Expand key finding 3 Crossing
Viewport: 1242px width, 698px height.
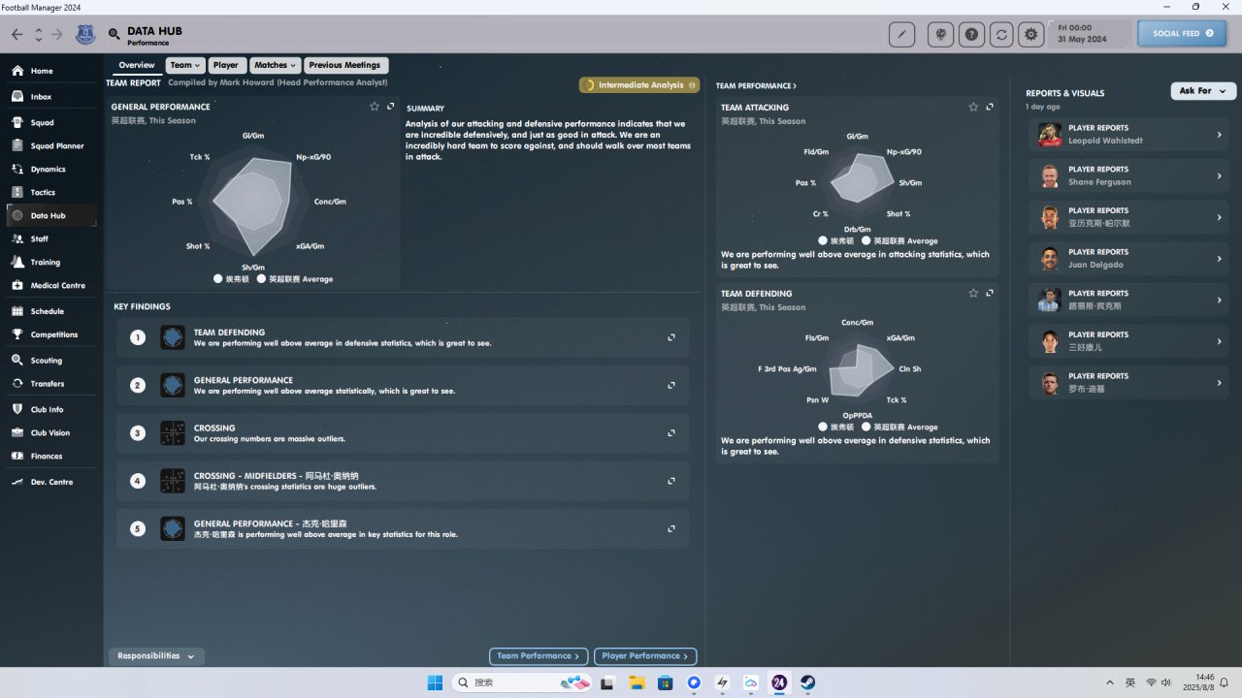(x=671, y=432)
